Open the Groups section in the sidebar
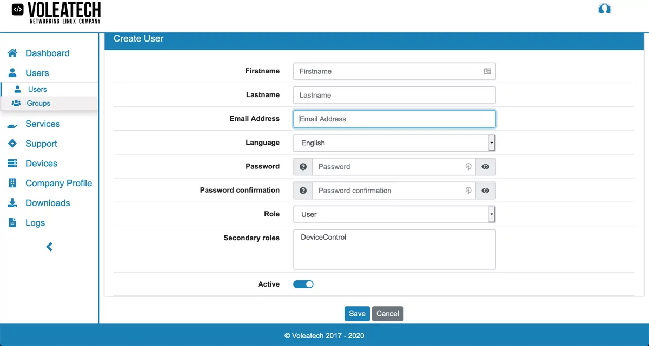Screen dimensions: 649x346 coord(38,103)
